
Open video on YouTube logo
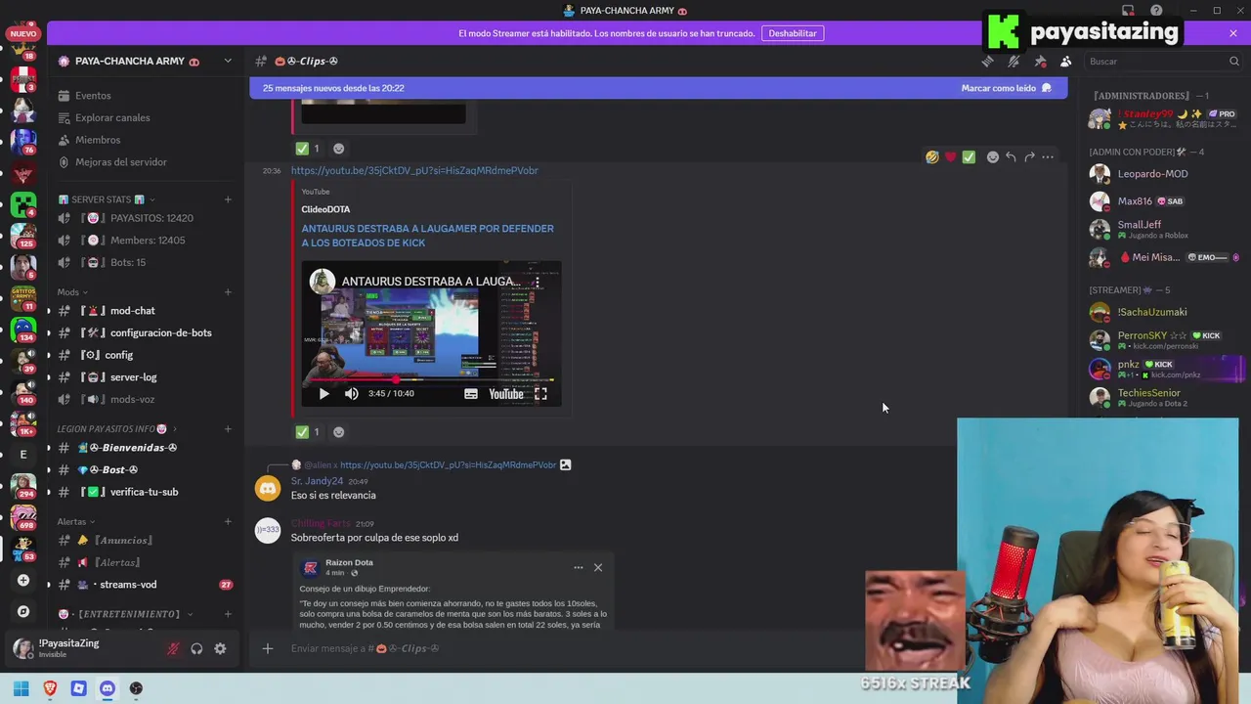pos(505,394)
